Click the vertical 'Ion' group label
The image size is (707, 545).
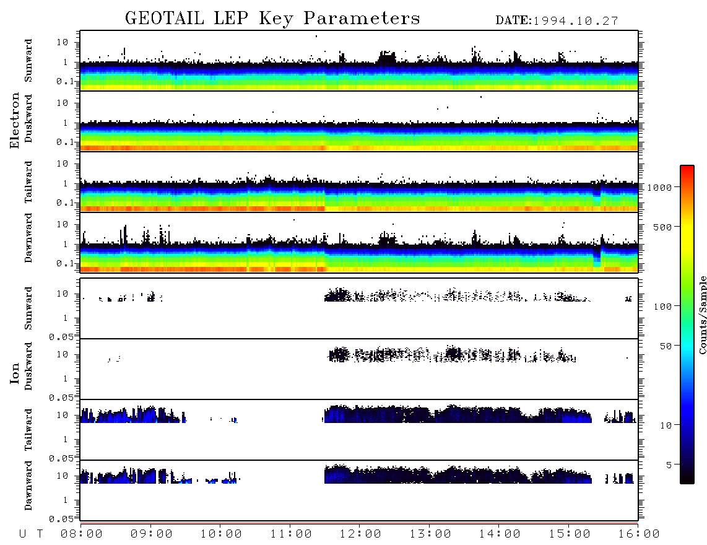(14, 373)
